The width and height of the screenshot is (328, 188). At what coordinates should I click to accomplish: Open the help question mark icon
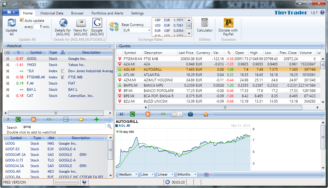[x=323, y=12]
